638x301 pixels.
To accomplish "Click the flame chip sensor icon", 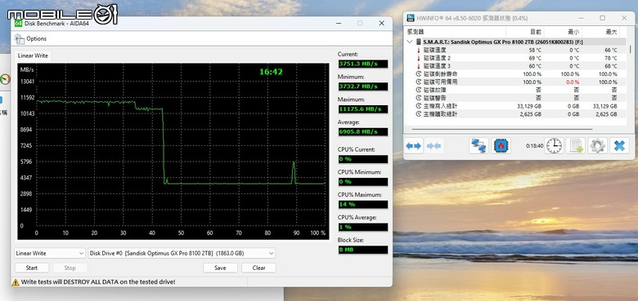I will (501, 146).
